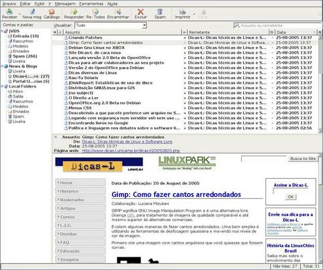Open the search options magnifier dropdown

click(x=237, y=25)
